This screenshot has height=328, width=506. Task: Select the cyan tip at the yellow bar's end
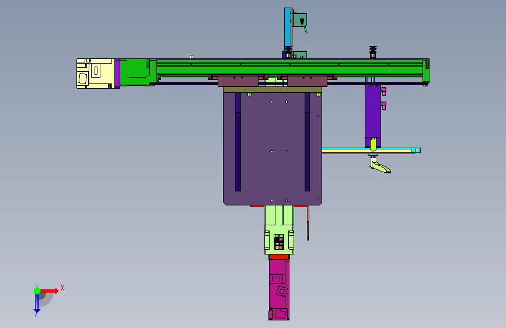coord(416,151)
